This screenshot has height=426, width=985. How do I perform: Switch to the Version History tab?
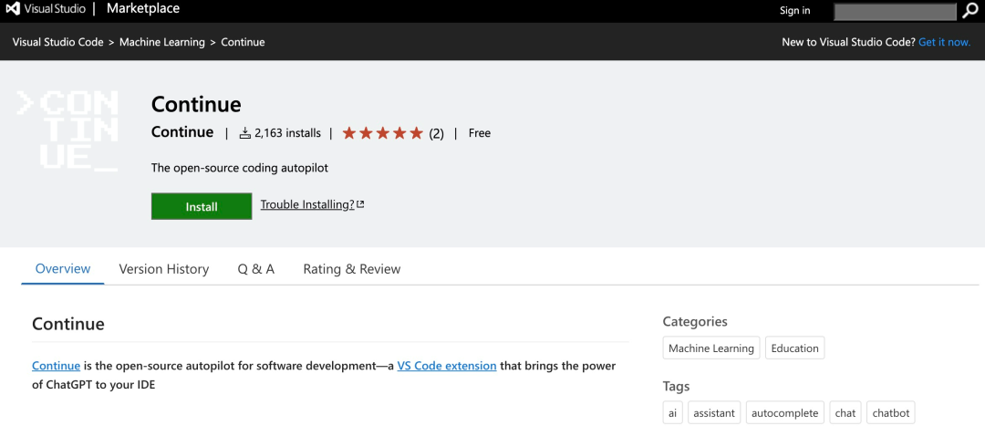pos(164,269)
